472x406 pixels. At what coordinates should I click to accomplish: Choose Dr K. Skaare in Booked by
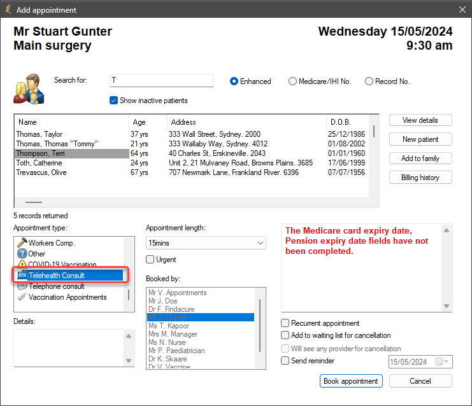point(201,359)
